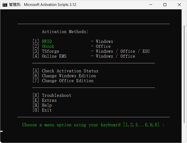Maximize the Activation Scripts window
Image resolution: width=187 pixels, height=143 pixels.
pyautogui.click(x=165, y=5)
